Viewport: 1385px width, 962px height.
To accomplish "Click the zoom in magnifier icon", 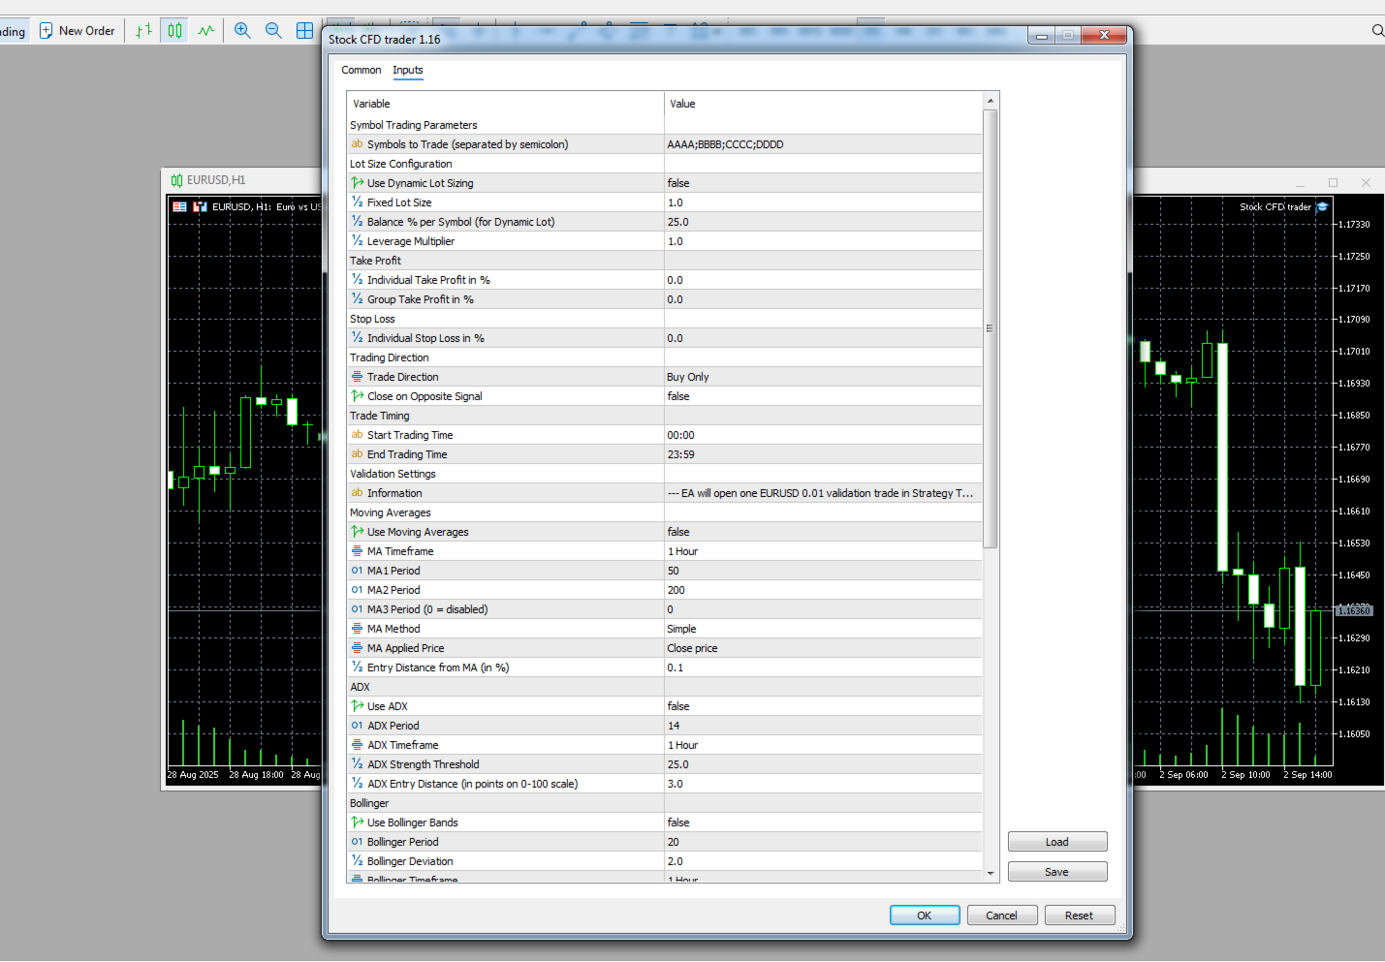I will point(242,30).
